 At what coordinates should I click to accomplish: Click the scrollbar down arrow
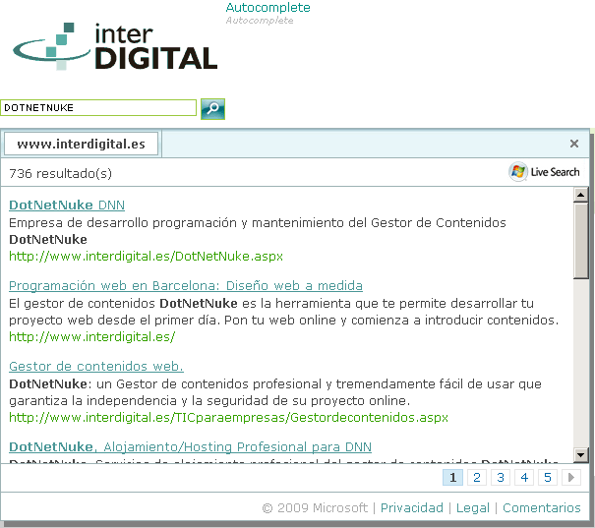[580, 454]
